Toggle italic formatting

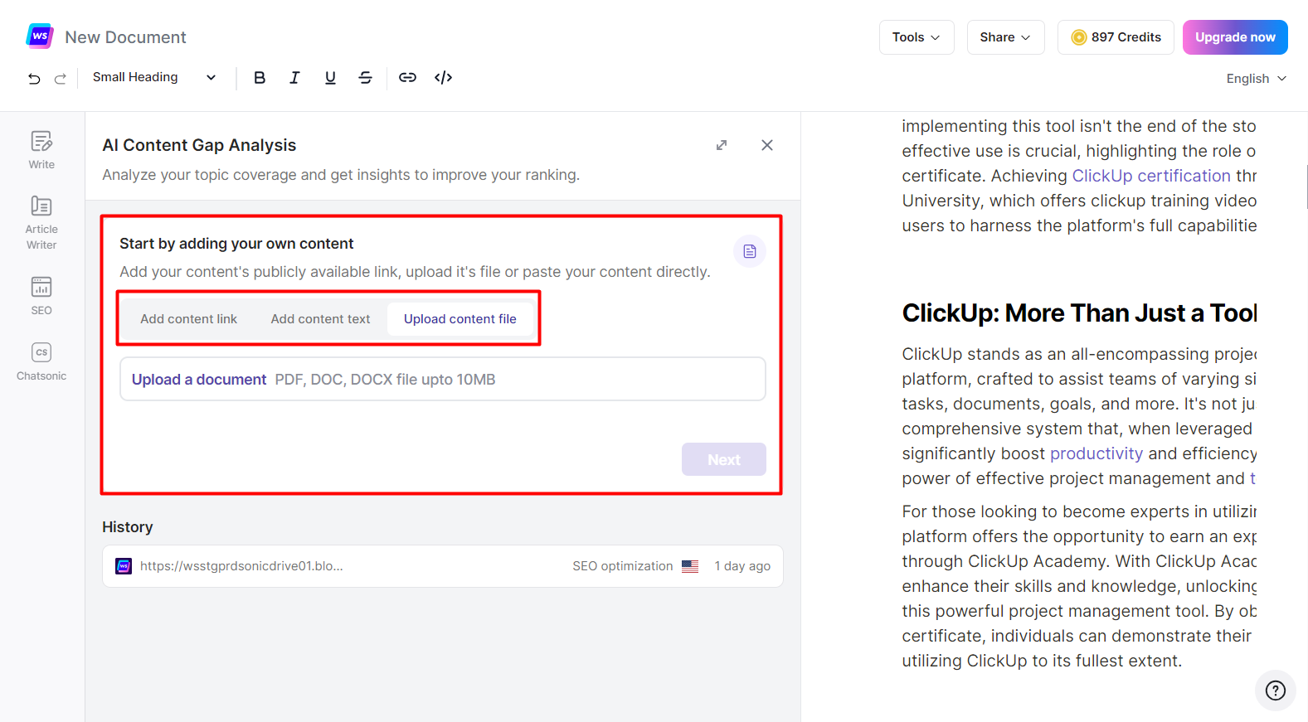tap(294, 77)
